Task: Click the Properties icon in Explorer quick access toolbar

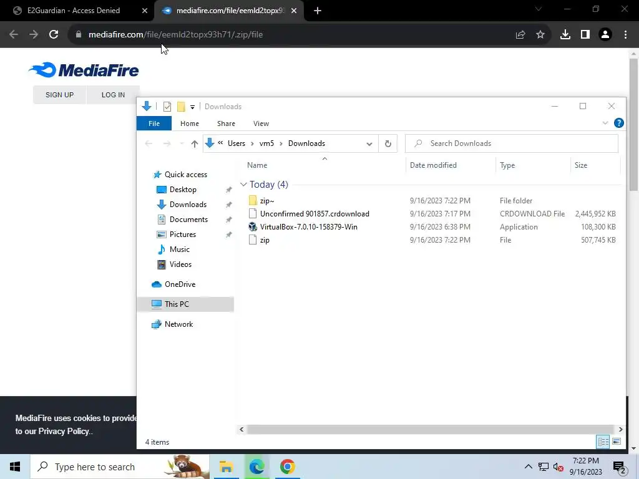Action: point(167,107)
